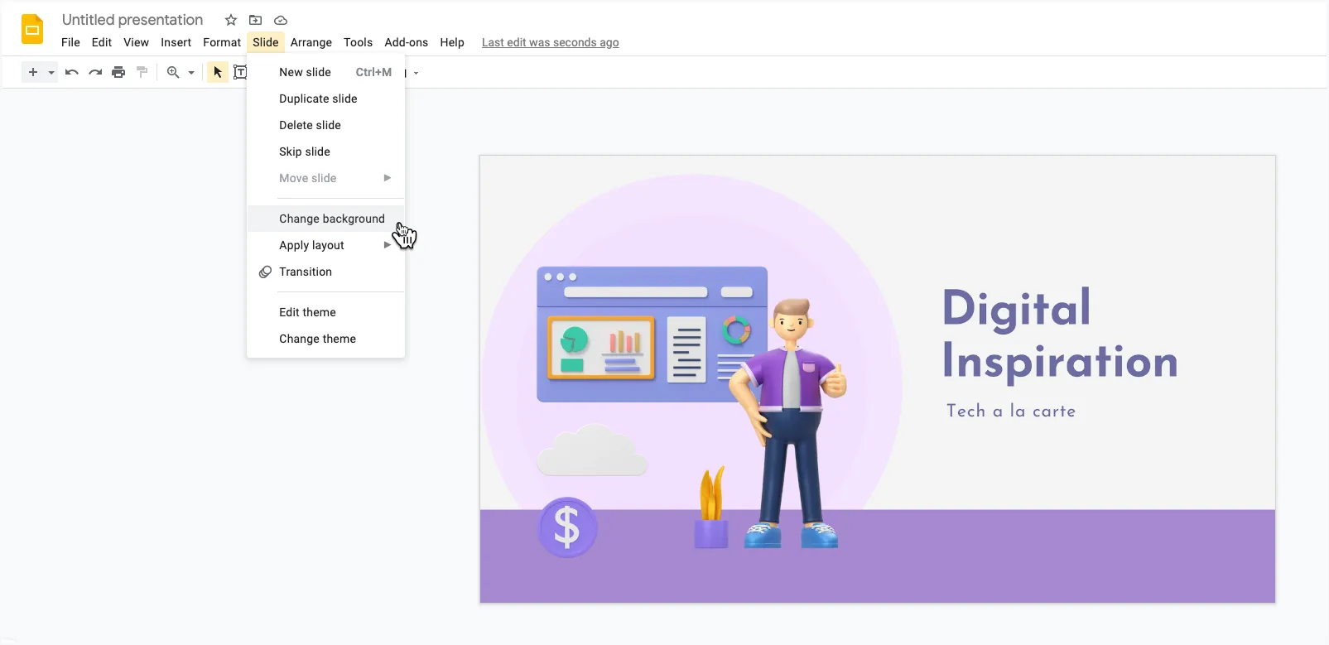1329x645 pixels.
Task: Click the browser window graphic on the slide
Action: tap(652, 335)
